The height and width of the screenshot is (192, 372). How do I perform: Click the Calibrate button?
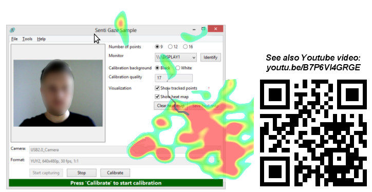click(115, 173)
